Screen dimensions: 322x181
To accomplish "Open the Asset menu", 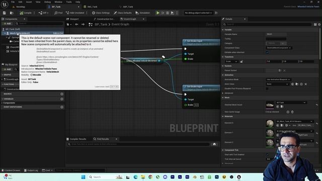I will 29,2.
